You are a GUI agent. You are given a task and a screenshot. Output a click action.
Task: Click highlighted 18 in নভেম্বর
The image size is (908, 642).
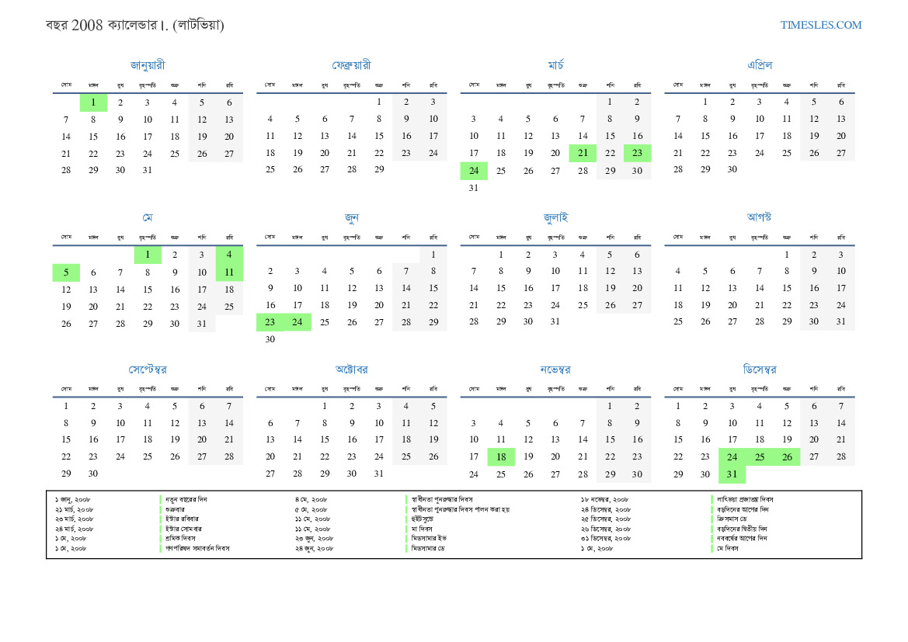click(x=501, y=456)
